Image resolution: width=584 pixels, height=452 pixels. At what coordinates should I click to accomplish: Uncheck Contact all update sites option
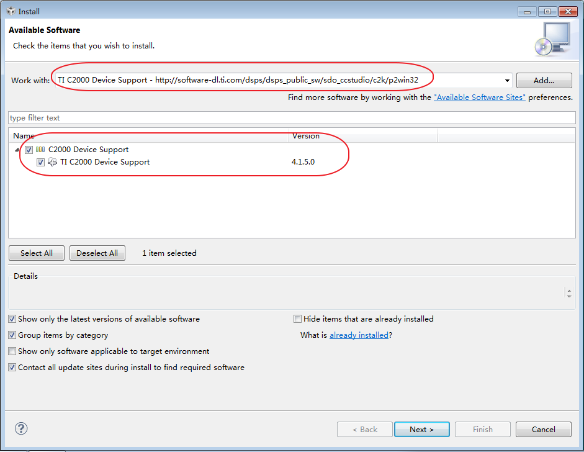pyautogui.click(x=12, y=368)
